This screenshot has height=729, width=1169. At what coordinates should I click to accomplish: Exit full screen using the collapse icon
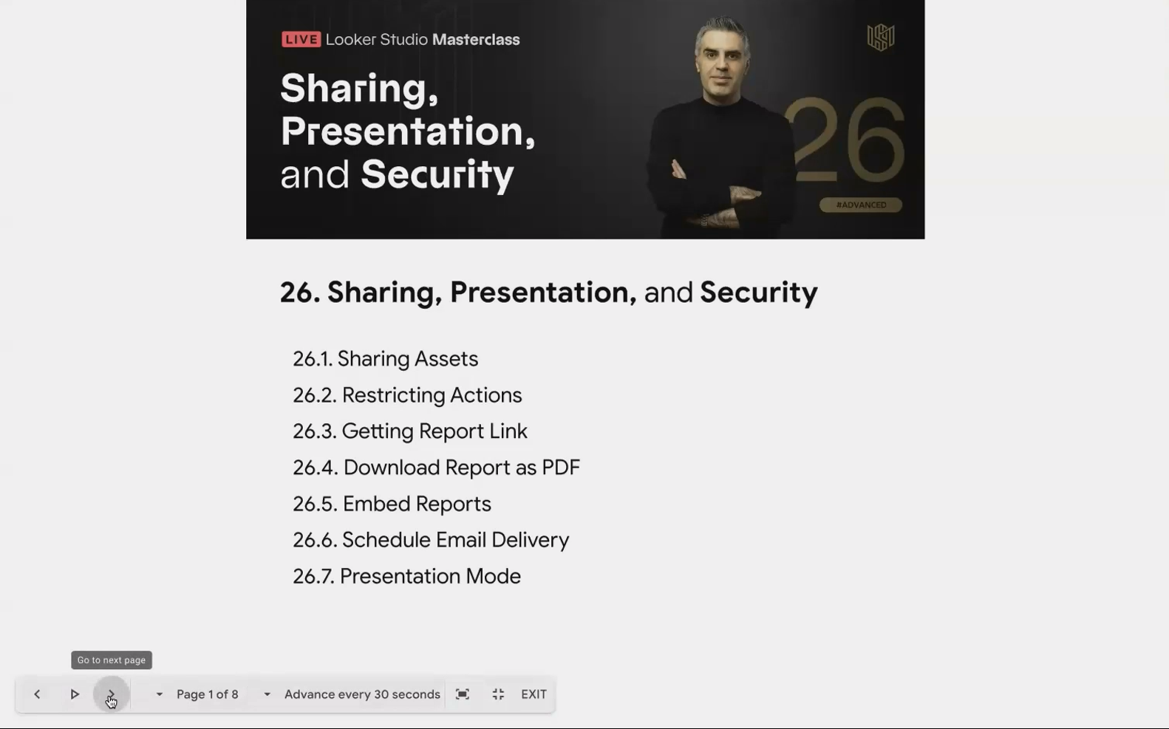(498, 694)
